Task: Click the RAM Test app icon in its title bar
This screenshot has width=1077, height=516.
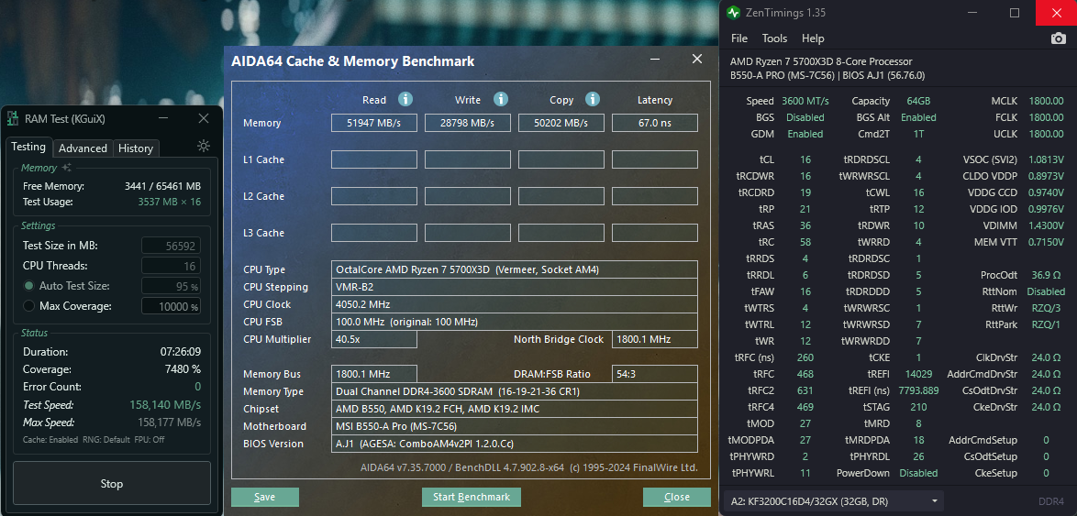Action: (x=12, y=119)
